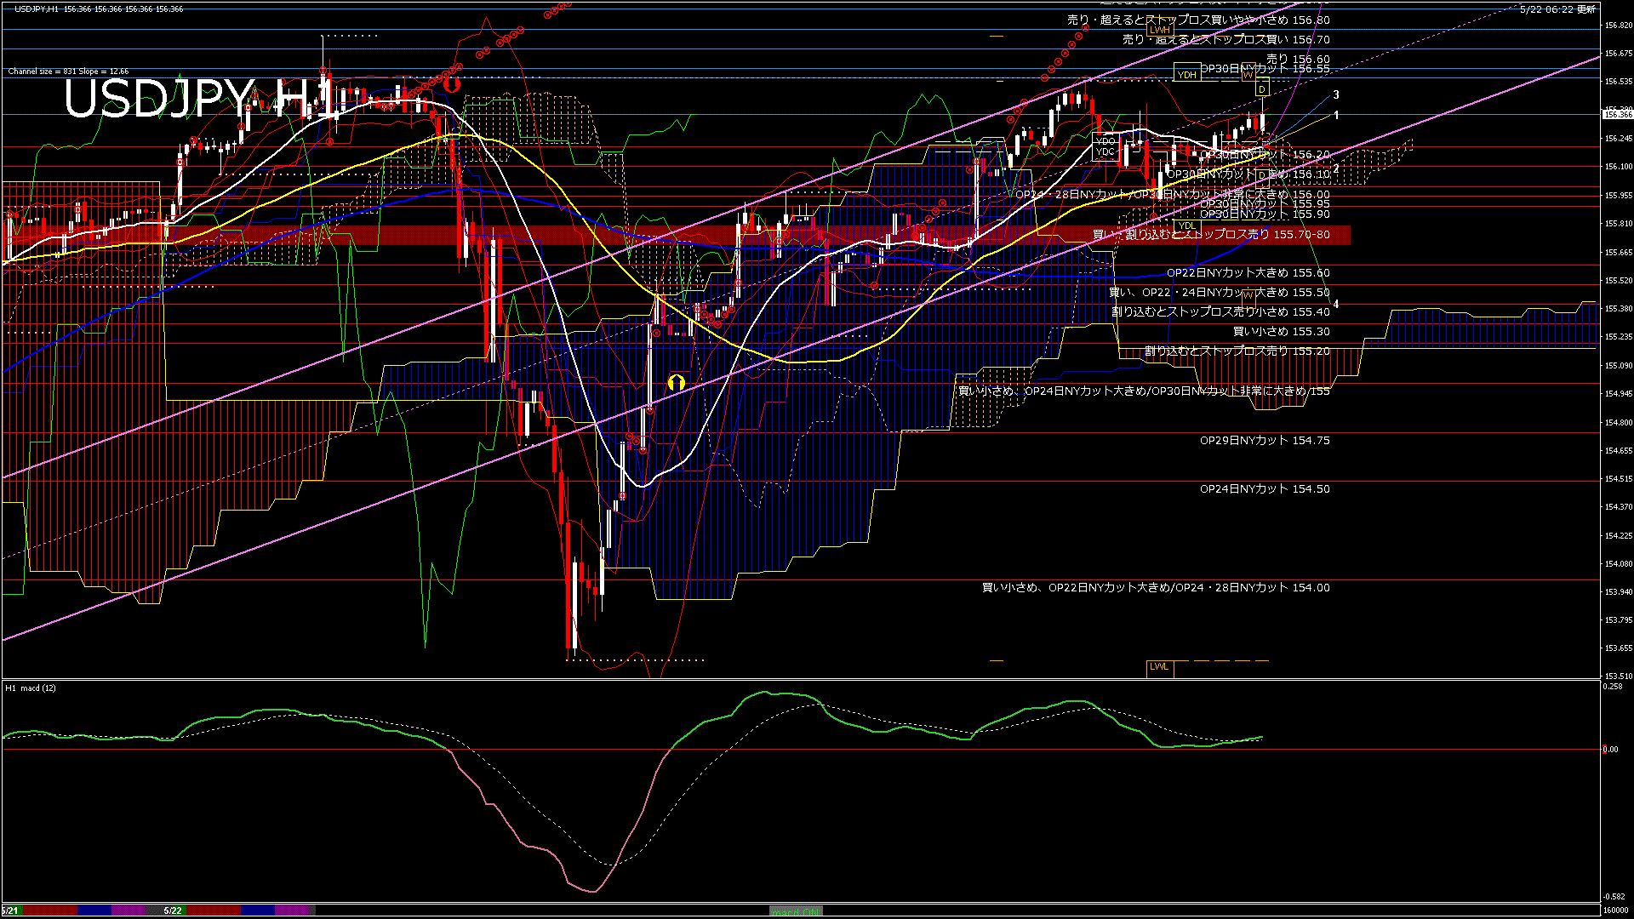Click the white YDO label box
This screenshot has height=919, width=1634.
pyautogui.click(x=1105, y=141)
